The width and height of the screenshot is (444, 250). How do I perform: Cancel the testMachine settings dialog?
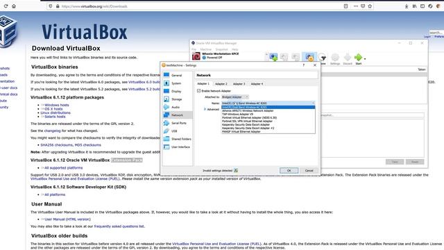[309, 170]
